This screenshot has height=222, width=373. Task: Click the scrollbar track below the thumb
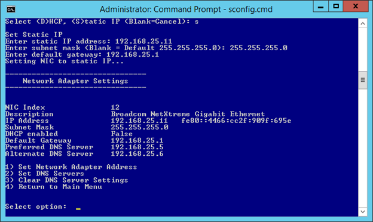click(363, 147)
